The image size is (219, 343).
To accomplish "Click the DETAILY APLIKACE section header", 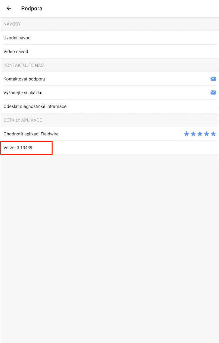I will [x=23, y=120].
